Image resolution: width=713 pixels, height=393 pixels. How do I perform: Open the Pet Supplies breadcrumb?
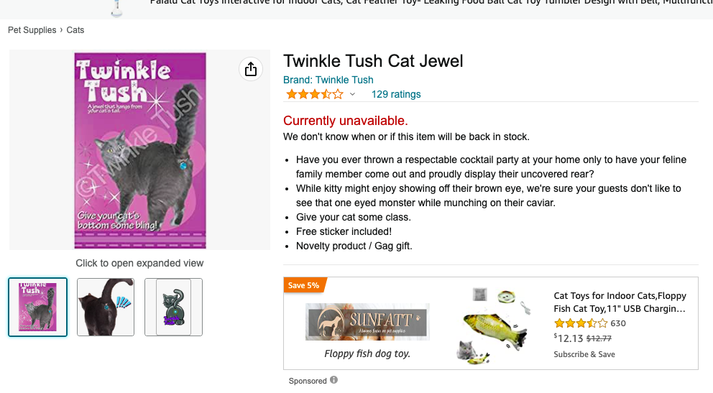(x=32, y=30)
